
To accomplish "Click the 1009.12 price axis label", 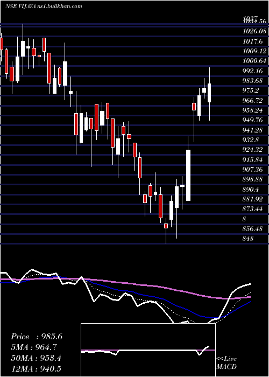I will (255, 51).
